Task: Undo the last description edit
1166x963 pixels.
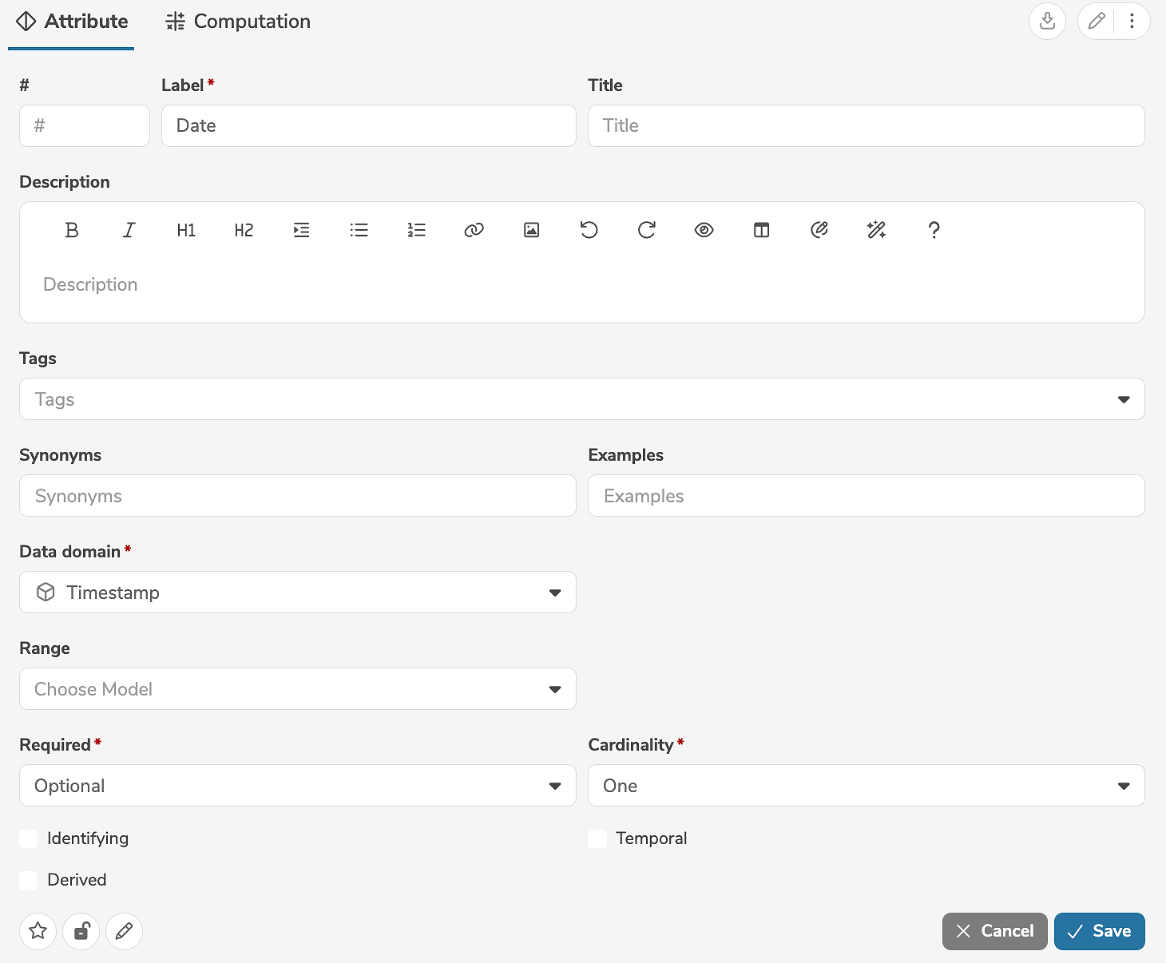Action: [x=589, y=231]
